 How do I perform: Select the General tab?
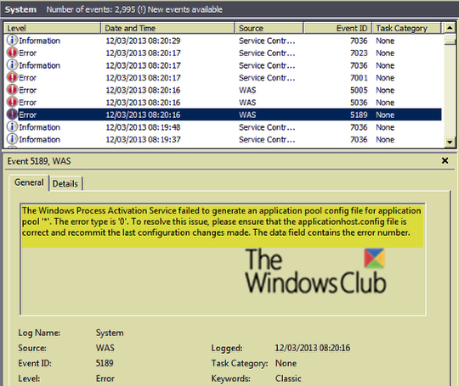(x=29, y=182)
